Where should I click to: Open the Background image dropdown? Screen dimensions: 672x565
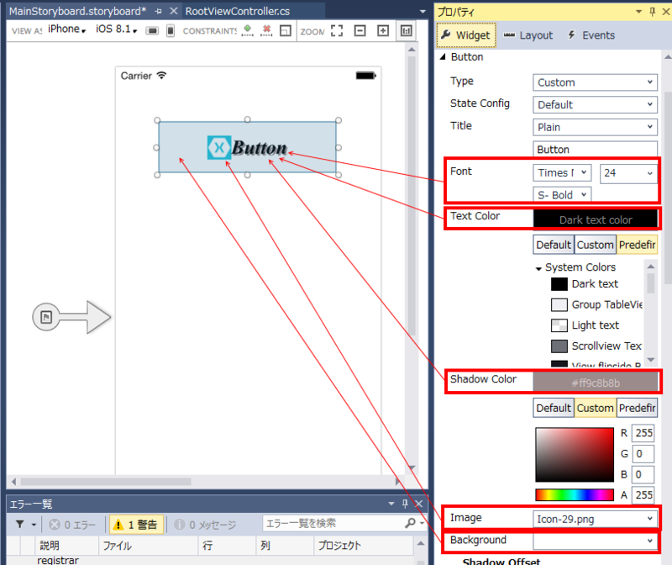click(x=595, y=541)
